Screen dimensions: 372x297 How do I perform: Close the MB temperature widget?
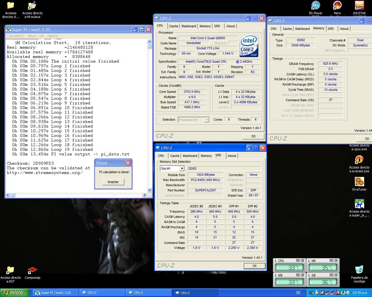click(303, 275)
